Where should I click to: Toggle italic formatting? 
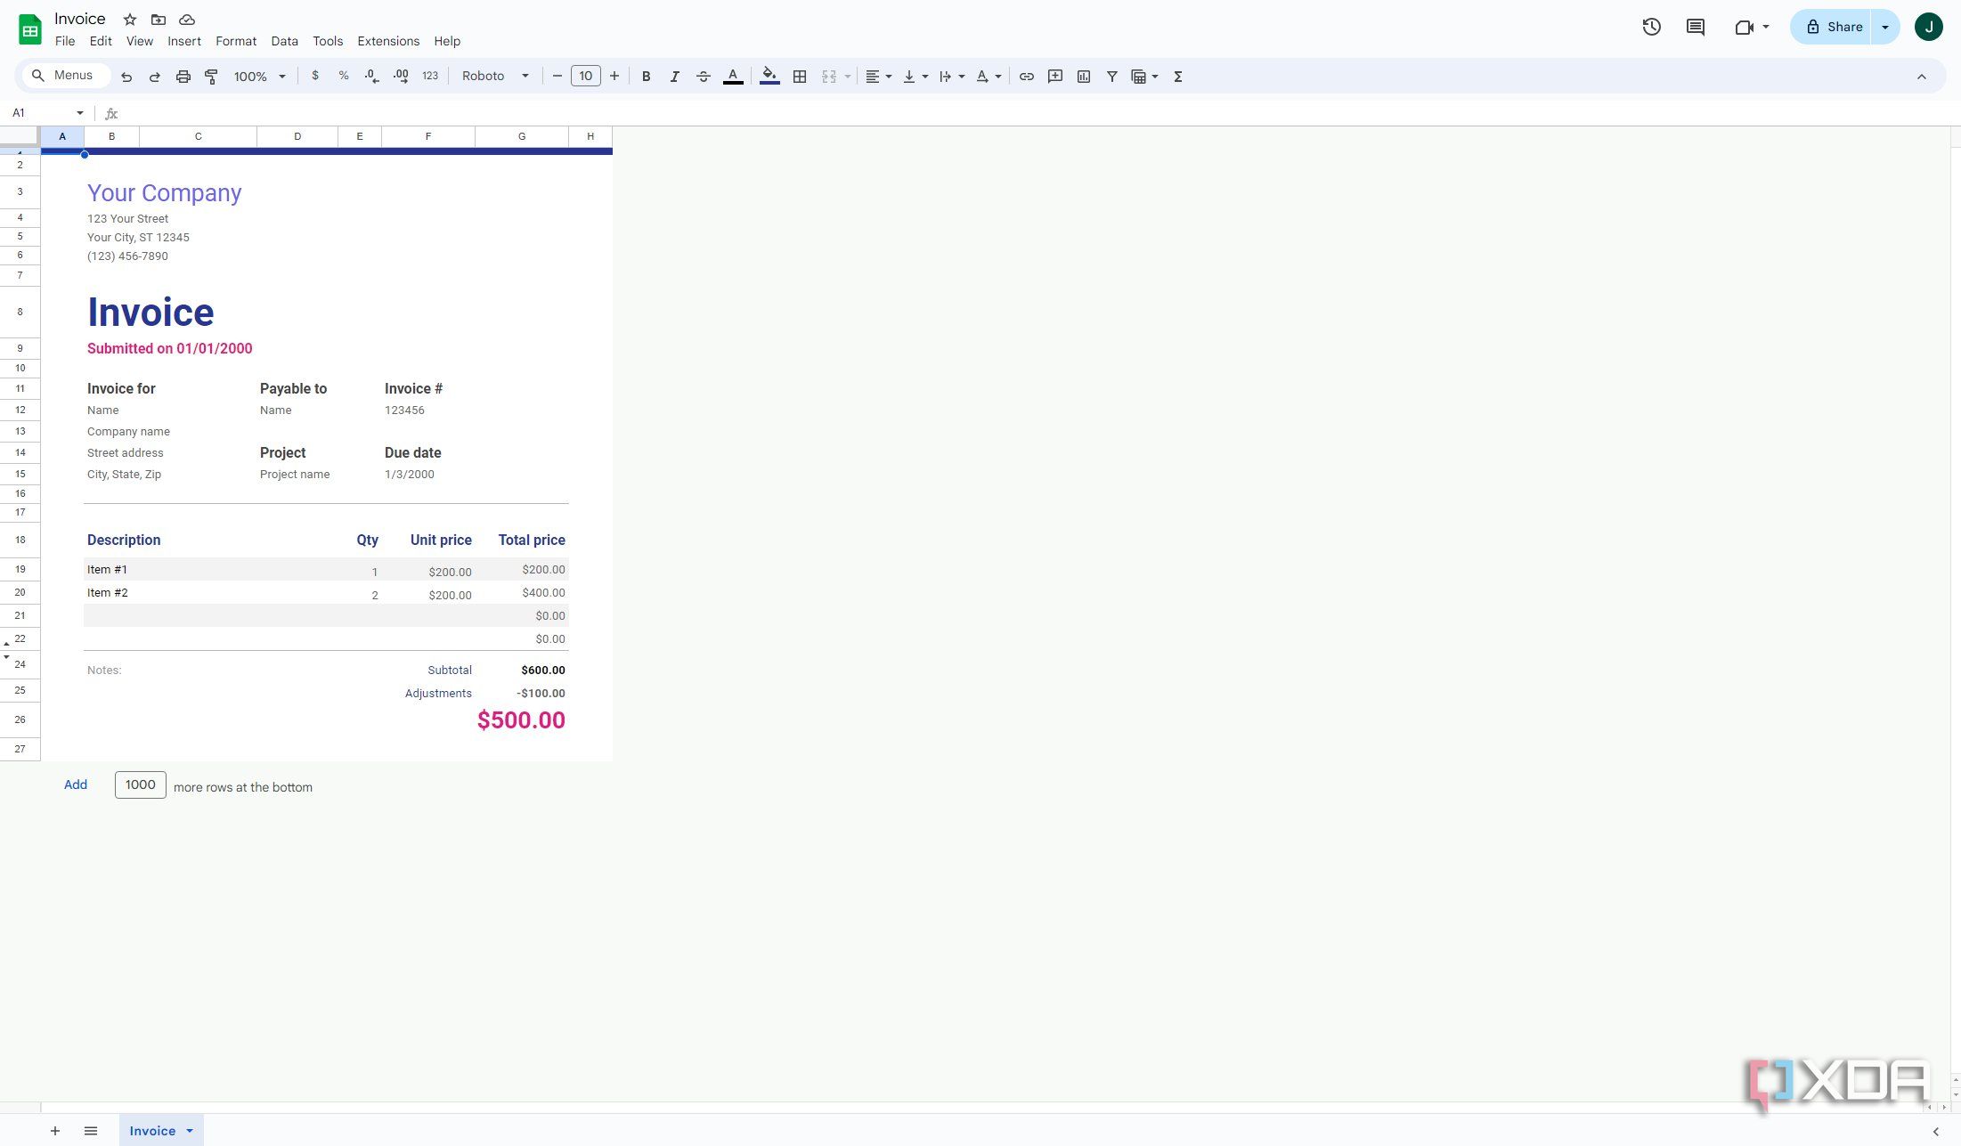[674, 77]
